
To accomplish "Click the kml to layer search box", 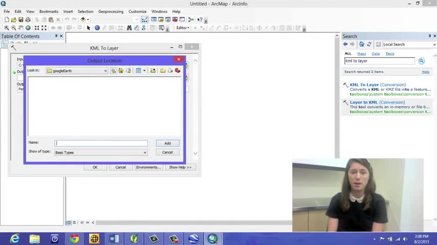I will (x=380, y=61).
